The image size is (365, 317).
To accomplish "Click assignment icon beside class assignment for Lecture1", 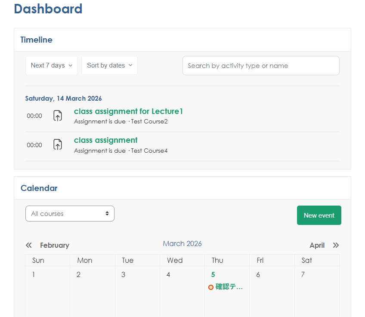I will coord(58,116).
